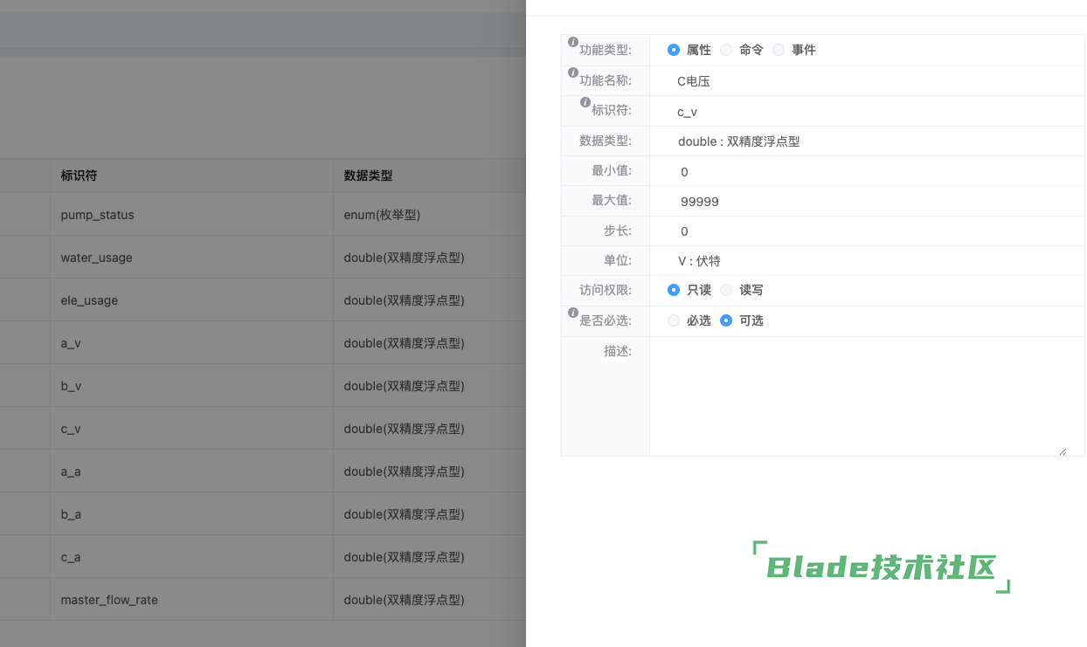
Task: Click info icon beside 是否必选 label
Action: (x=573, y=313)
